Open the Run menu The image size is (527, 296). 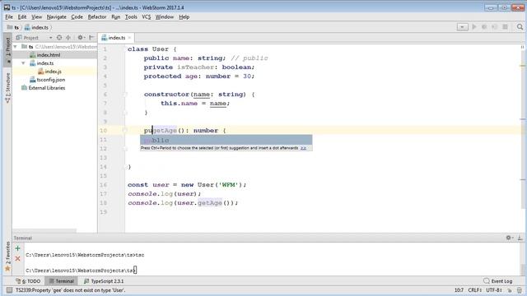(115, 16)
